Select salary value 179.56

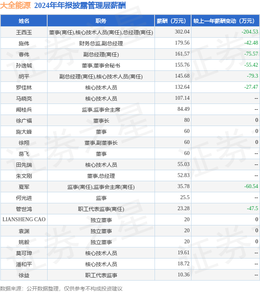point(182,43)
